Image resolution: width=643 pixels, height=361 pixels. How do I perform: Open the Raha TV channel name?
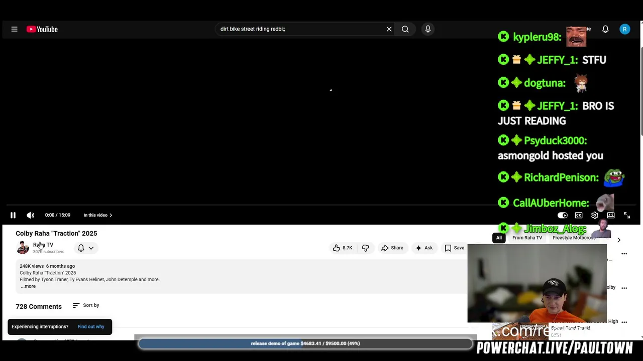click(43, 245)
